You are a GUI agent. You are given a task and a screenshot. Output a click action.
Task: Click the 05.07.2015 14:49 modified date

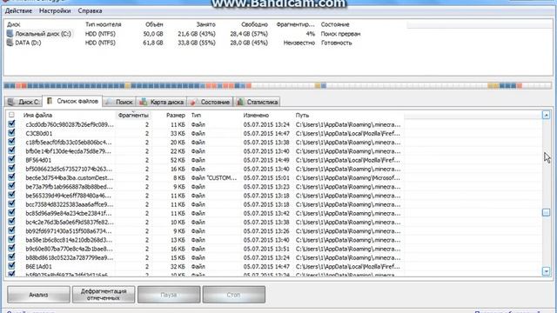(266, 160)
